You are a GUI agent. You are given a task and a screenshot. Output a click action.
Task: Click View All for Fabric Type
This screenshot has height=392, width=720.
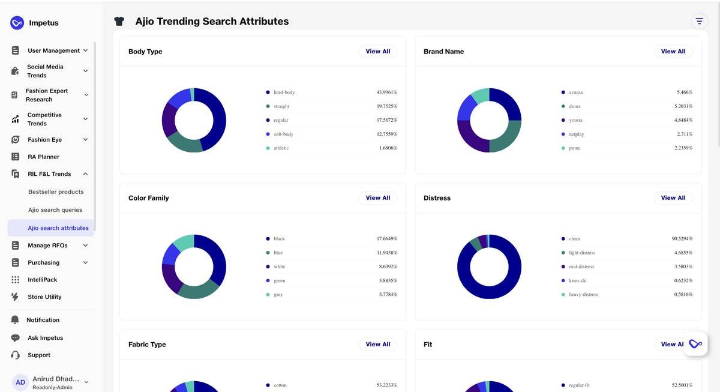[378, 345]
